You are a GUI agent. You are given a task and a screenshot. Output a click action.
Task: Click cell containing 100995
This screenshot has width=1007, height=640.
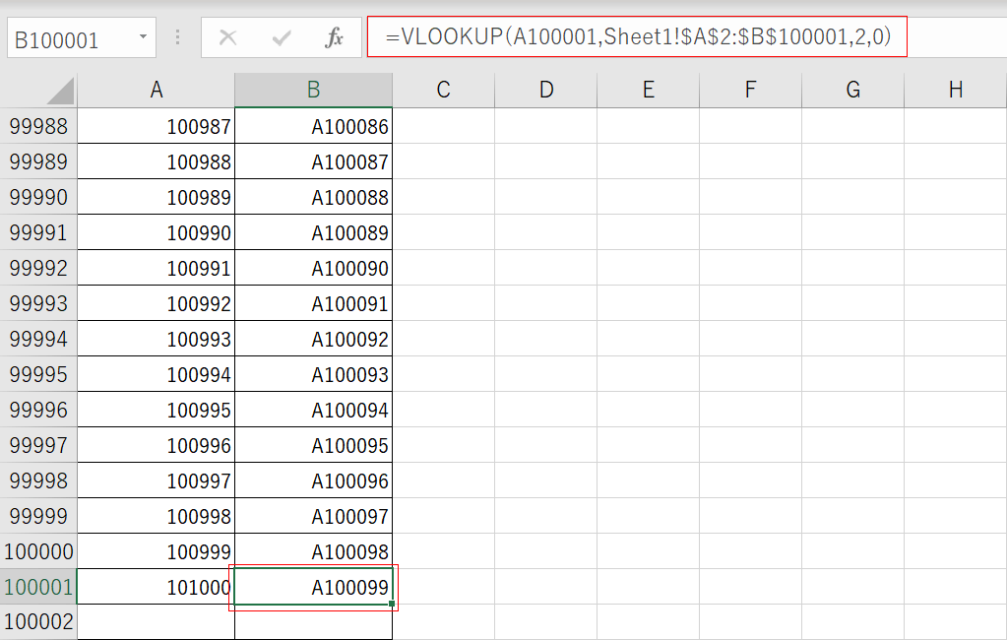[157, 410]
